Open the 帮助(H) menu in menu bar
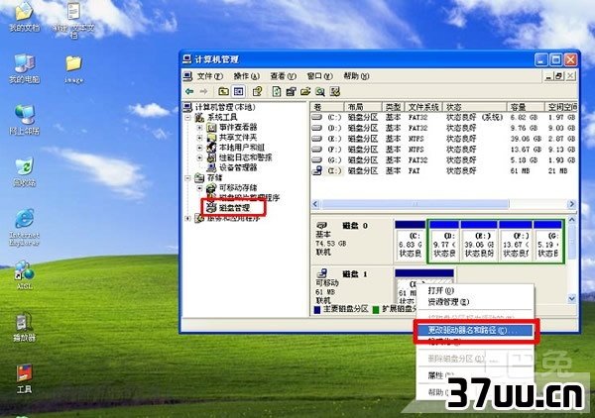 pos(356,76)
